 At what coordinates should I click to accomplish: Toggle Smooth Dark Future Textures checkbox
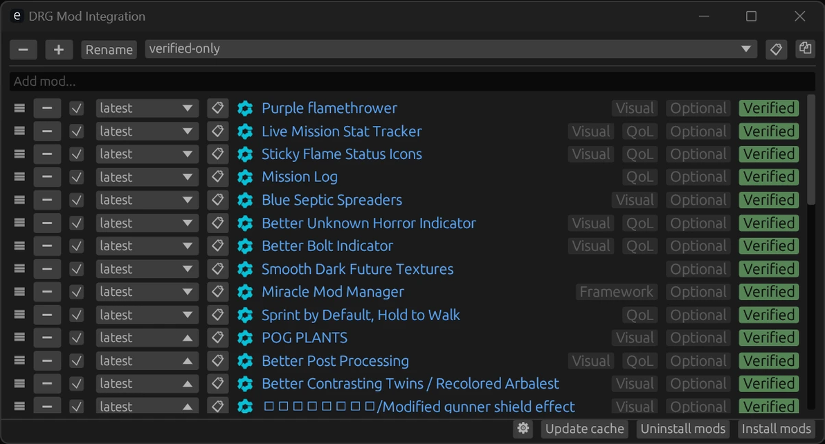77,269
